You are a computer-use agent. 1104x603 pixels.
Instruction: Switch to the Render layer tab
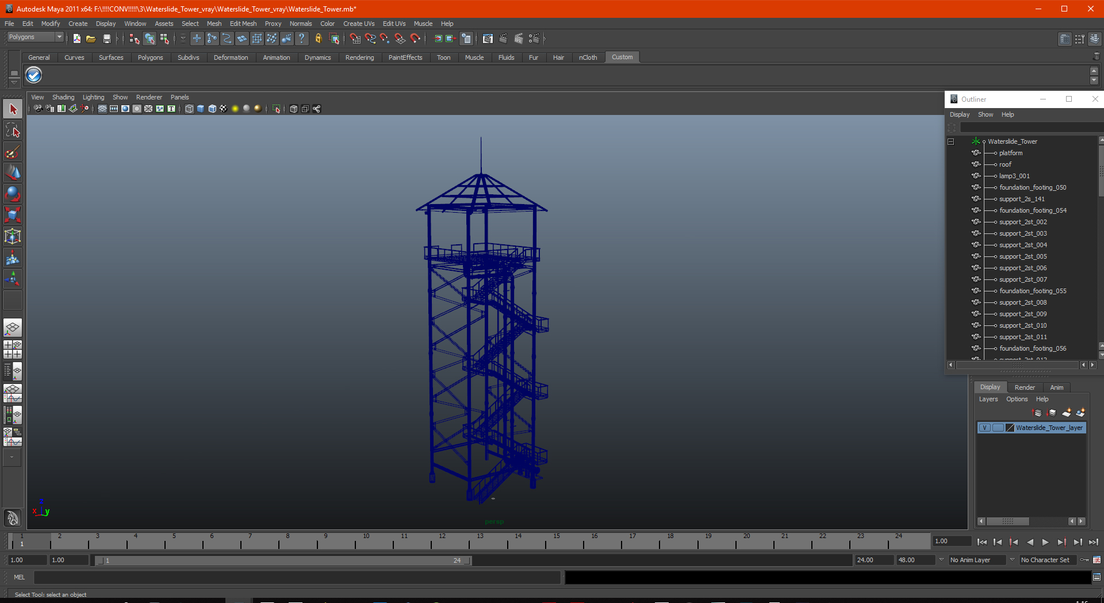pos(1024,387)
